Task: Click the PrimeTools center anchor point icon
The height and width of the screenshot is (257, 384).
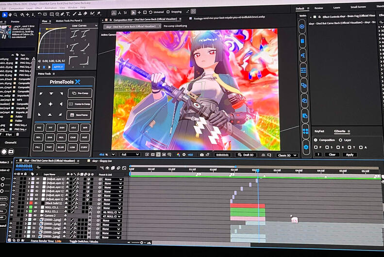Action: 50,104
